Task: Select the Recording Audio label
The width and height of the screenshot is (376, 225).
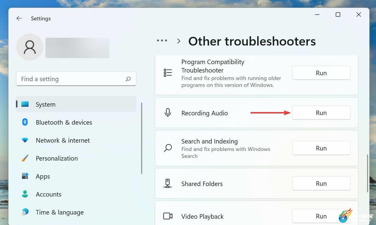Action: (205, 113)
